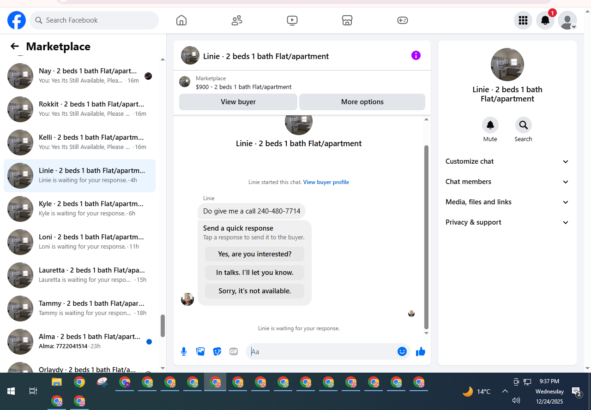Open the Friends tab icon
The width and height of the screenshot is (591, 410).
(237, 20)
